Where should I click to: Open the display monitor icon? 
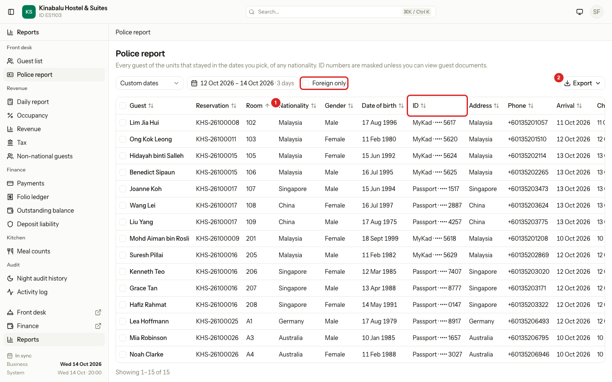pos(580,12)
